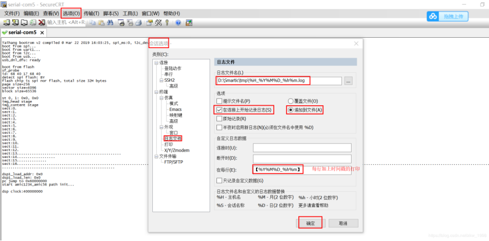
Task: Click the Print Screen toolbar icon
Action: tap(121, 22)
